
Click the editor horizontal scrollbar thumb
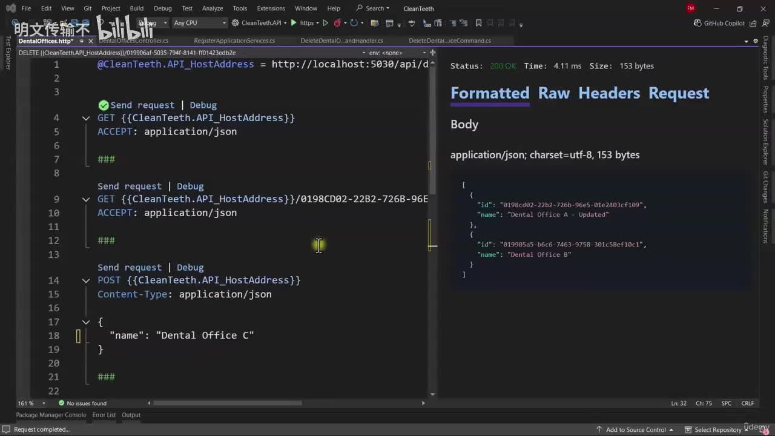pyautogui.click(x=228, y=403)
